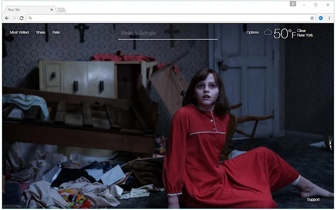The image size is (336, 210).
Task: Click the magnifier icon in the address bar
Action: 30,18
